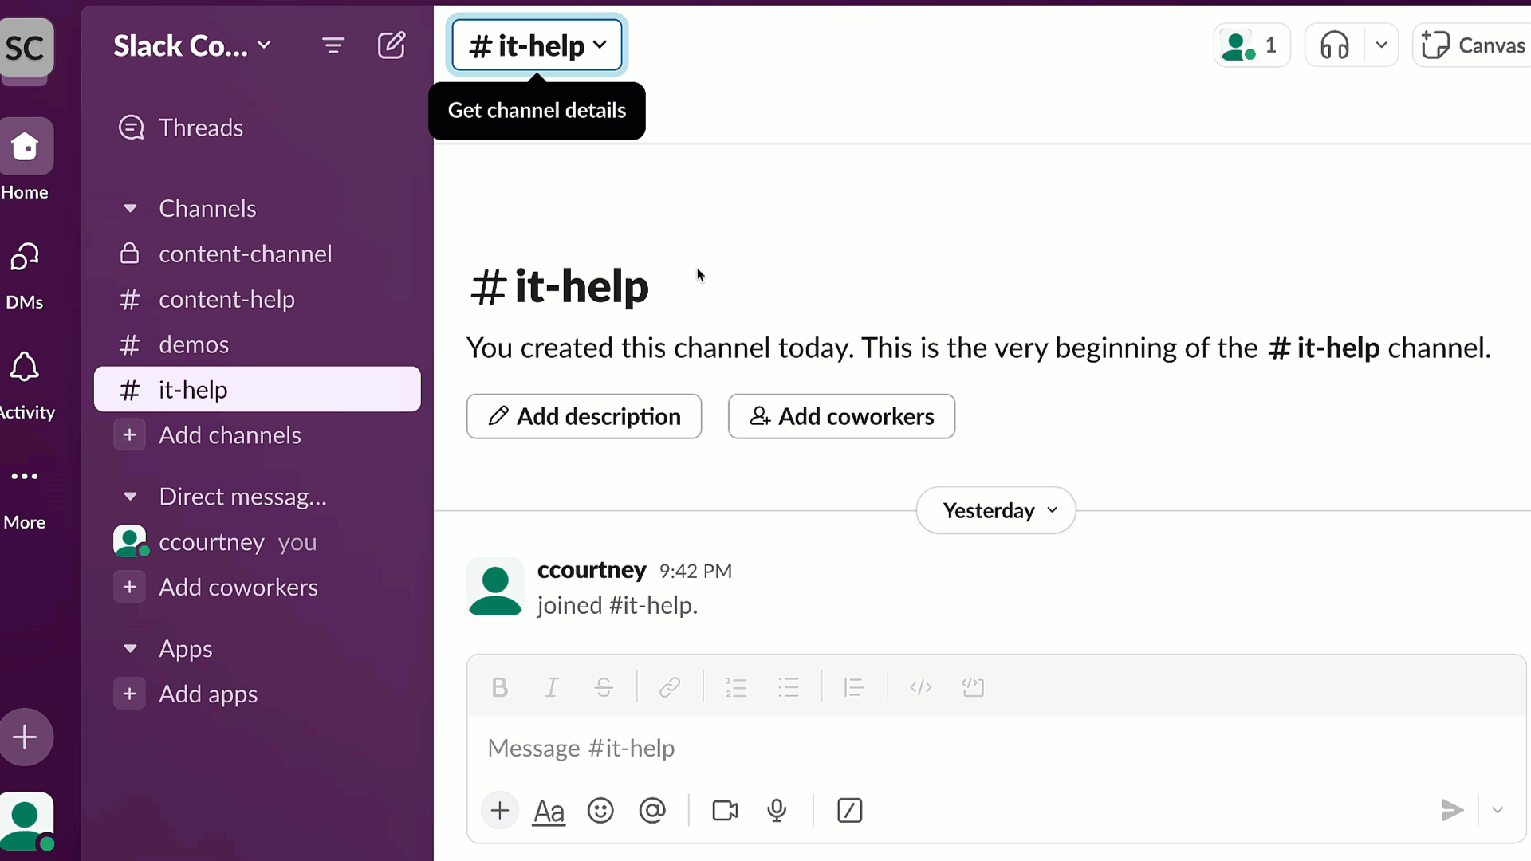Viewport: 1531px width, 861px height.
Task: Click the emoji reaction icon
Action: tap(600, 811)
